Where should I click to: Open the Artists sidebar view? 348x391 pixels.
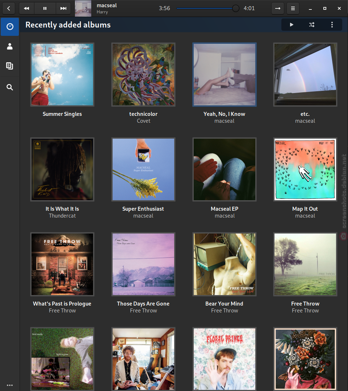pos(10,46)
